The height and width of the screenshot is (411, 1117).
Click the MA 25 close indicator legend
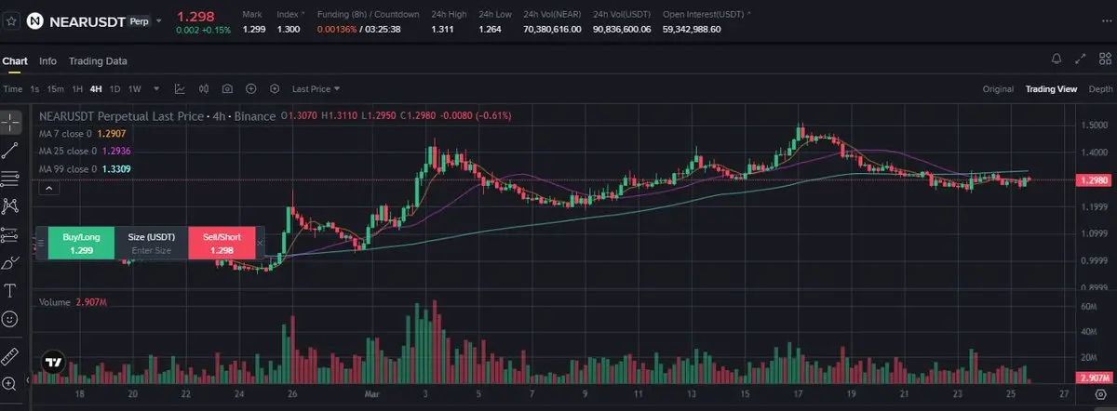pos(84,151)
